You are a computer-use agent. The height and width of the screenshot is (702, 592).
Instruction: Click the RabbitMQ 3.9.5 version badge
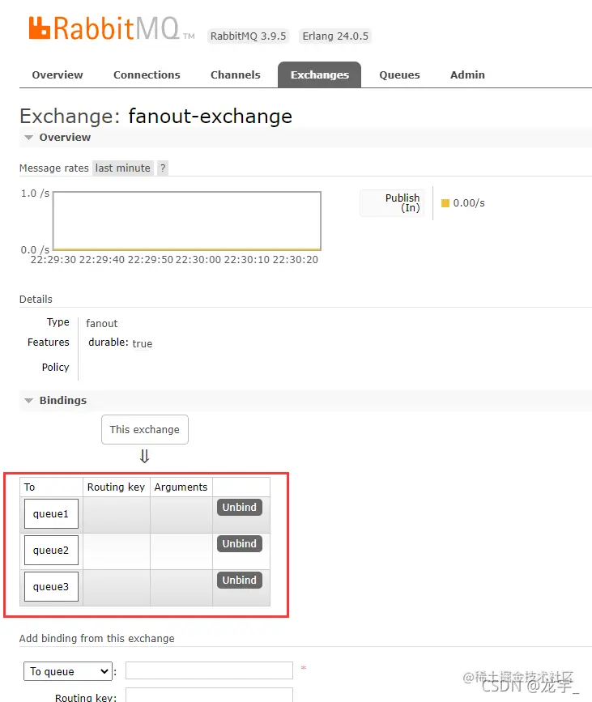(x=248, y=36)
